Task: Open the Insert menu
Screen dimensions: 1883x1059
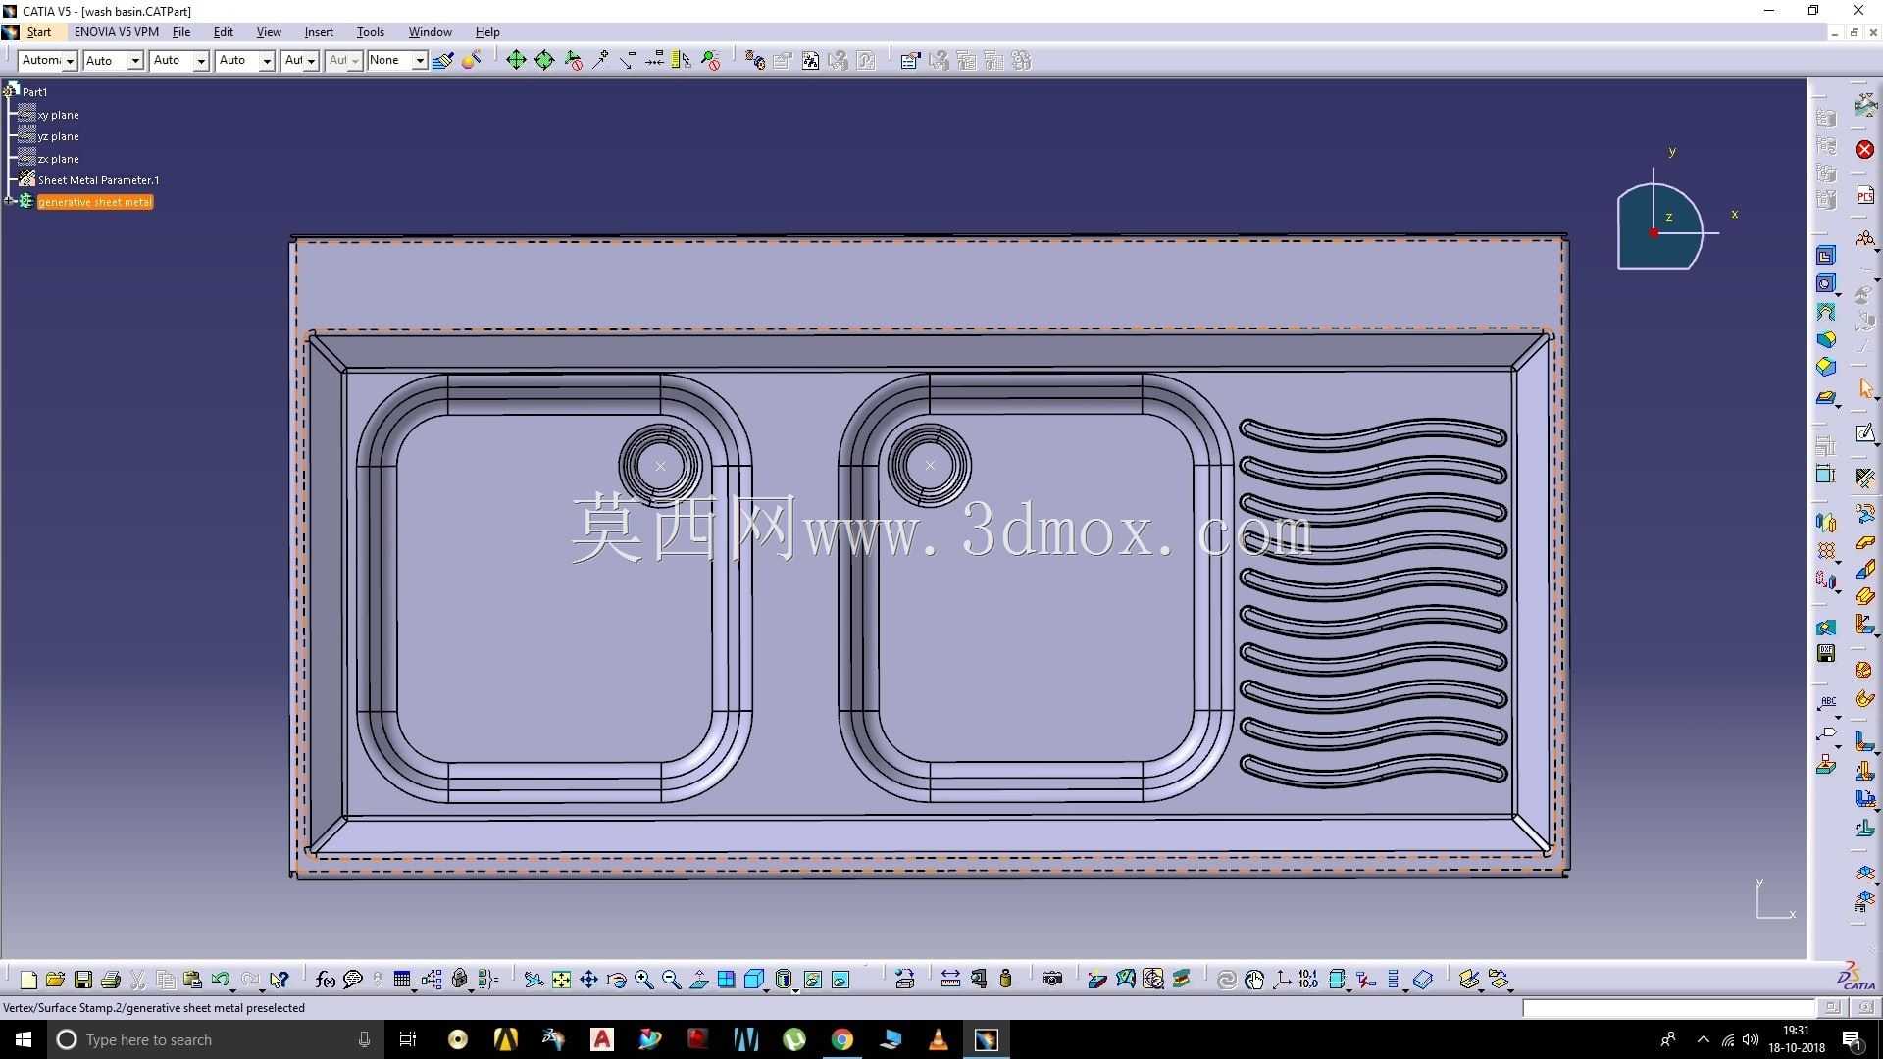Action: coord(319,32)
